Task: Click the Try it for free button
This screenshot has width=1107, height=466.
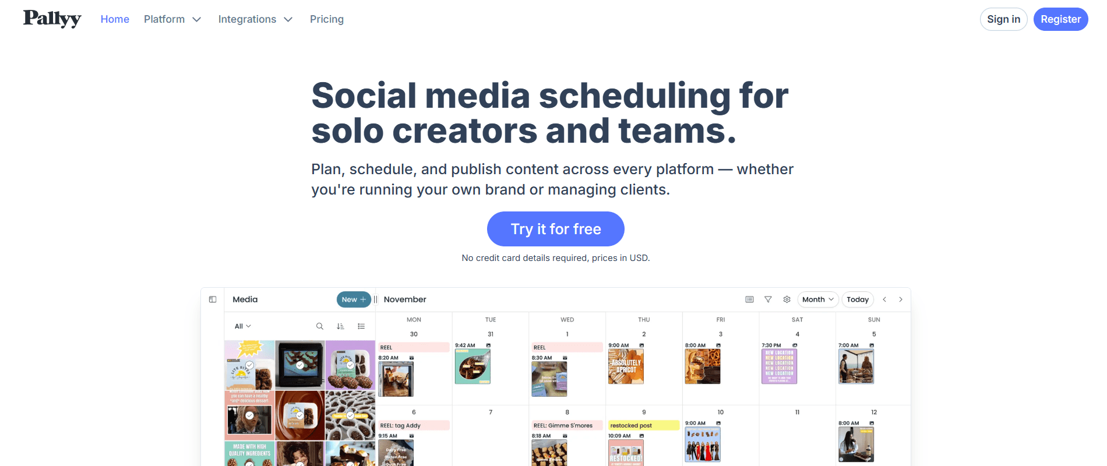Action: tap(555, 229)
